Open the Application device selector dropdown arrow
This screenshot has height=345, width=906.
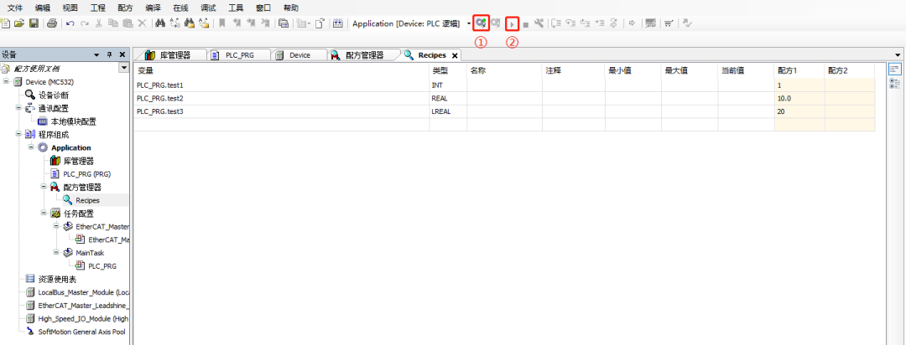(x=469, y=23)
